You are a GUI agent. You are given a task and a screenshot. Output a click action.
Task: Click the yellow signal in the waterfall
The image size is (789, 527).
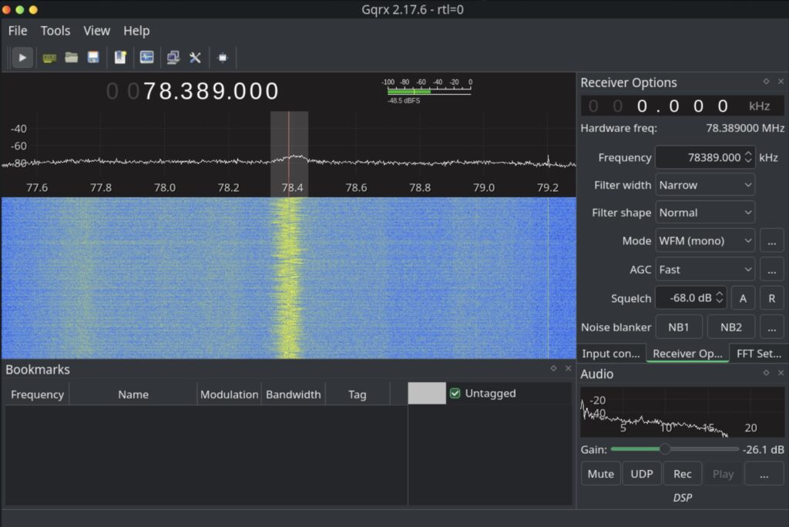(x=289, y=278)
